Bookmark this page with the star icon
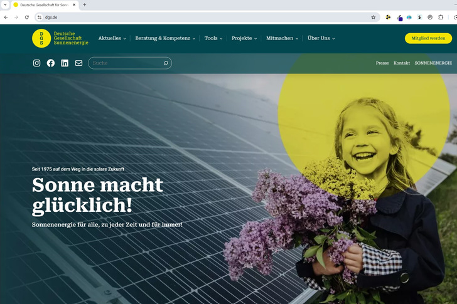457x304 pixels. pyautogui.click(x=373, y=17)
